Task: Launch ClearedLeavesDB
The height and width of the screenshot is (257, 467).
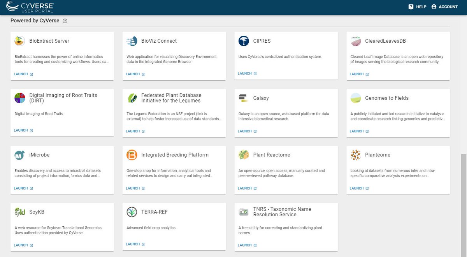Action: click(x=360, y=74)
